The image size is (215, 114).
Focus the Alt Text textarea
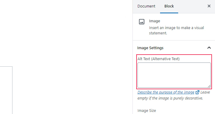(x=174, y=75)
